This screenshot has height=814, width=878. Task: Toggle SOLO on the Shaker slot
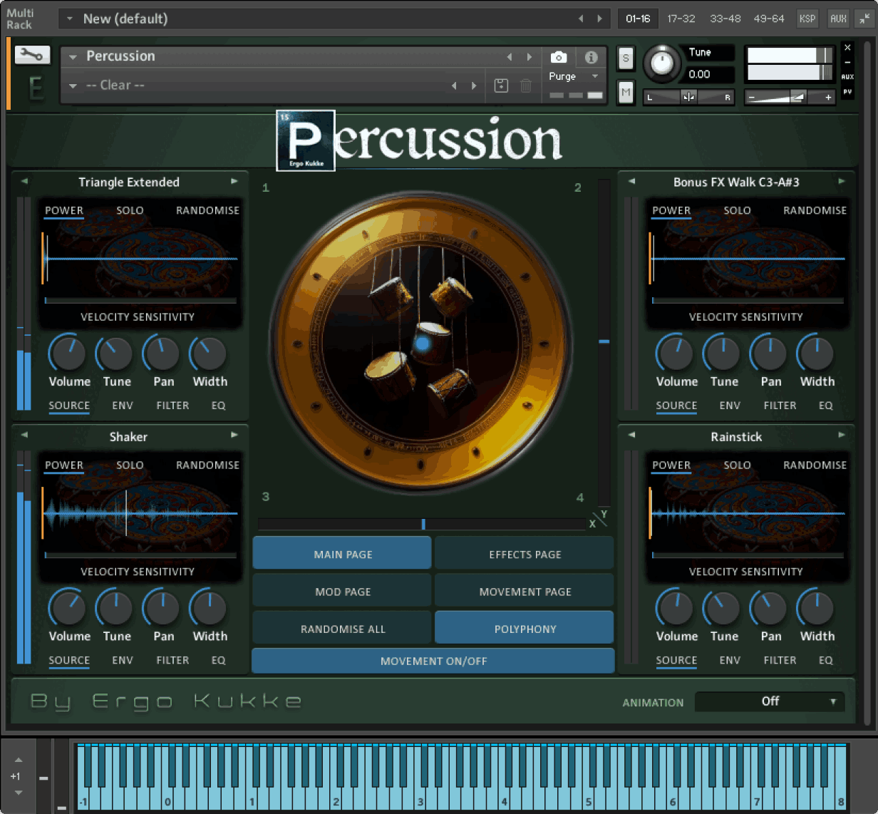(x=130, y=465)
